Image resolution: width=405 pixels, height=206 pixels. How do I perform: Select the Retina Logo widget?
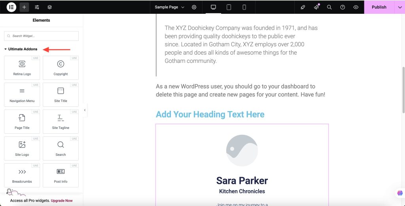22,68
